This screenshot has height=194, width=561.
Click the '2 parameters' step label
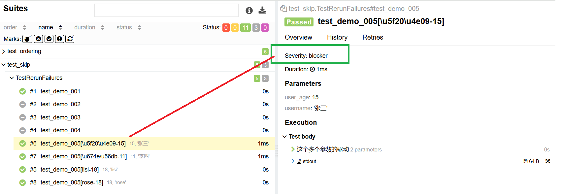[366, 150]
